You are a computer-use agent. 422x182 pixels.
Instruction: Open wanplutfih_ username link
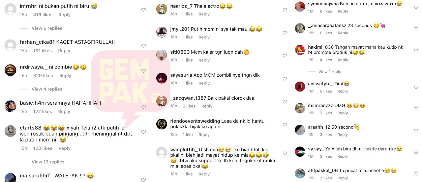click(x=184, y=149)
